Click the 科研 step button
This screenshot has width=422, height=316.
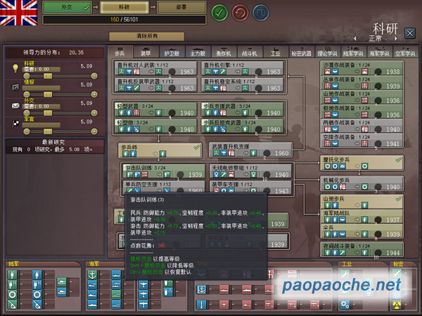[124, 7]
